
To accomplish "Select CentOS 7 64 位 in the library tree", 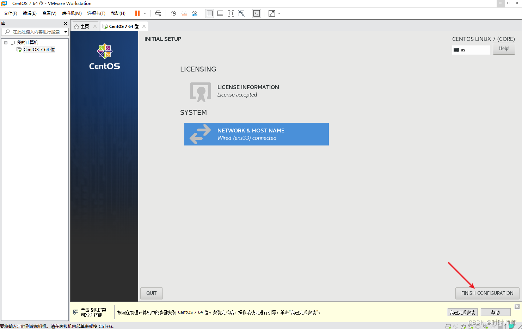I will tap(39, 50).
